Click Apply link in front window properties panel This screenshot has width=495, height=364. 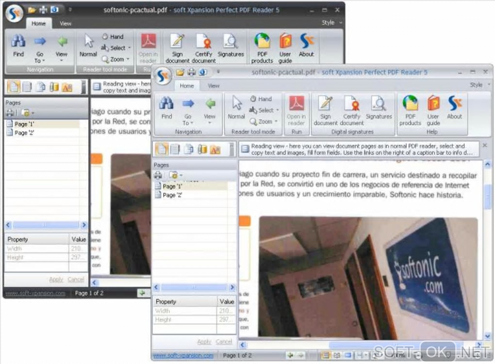(x=204, y=342)
